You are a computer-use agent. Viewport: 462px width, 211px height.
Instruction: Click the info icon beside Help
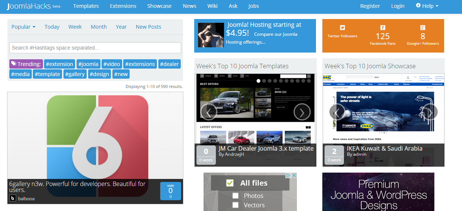tap(418, 6)
